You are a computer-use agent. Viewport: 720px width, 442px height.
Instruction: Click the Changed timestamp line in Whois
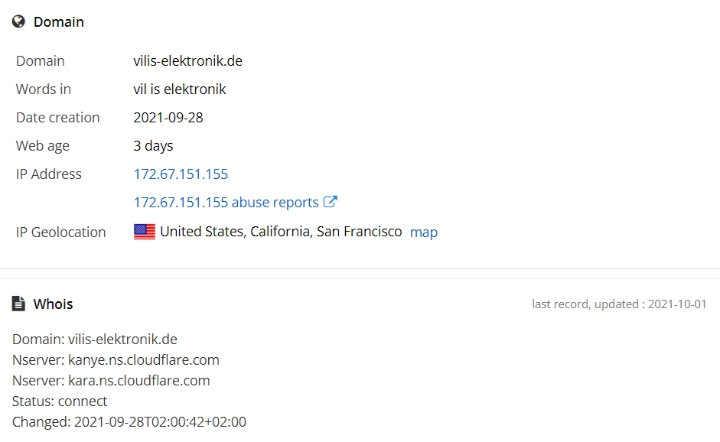129,422
